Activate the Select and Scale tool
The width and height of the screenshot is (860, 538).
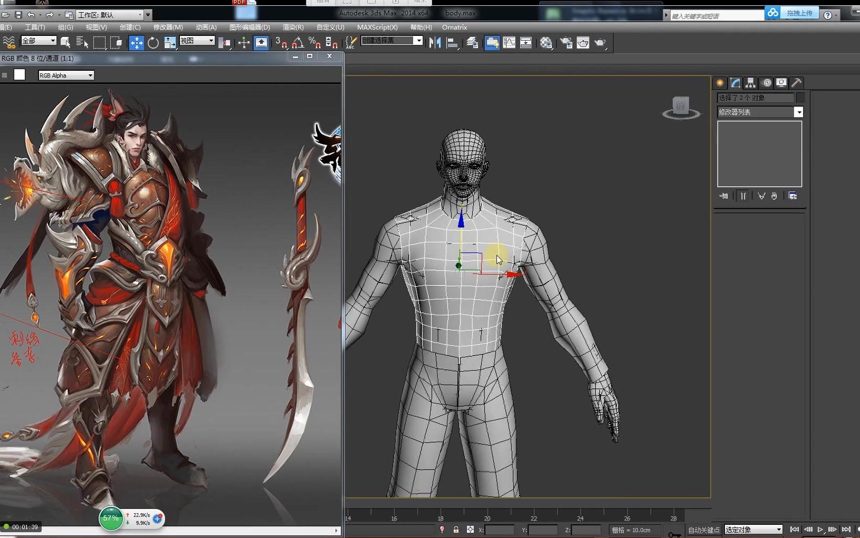[170, 42]
